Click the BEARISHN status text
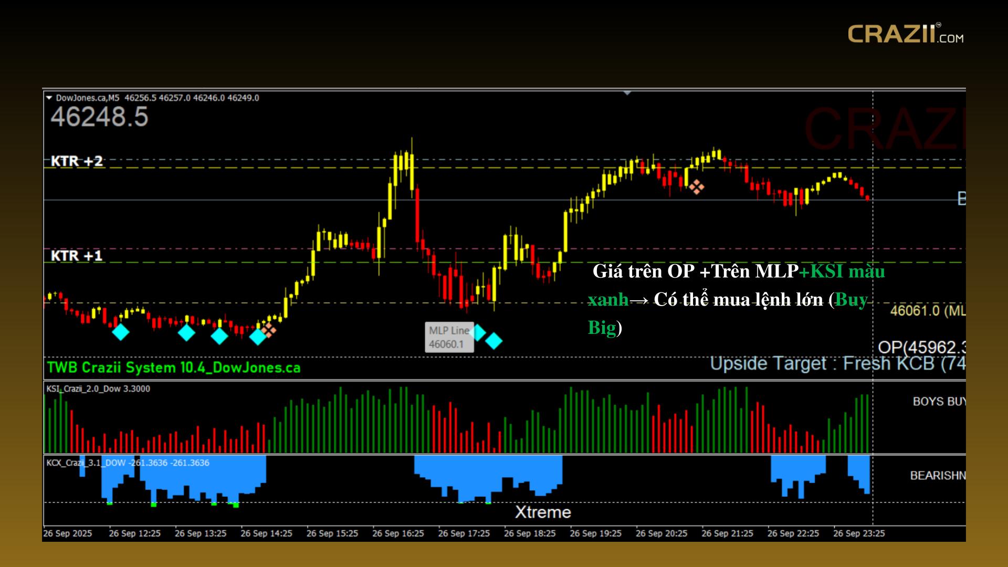This screenshot has height=567, width=1008. pos(938,476)
